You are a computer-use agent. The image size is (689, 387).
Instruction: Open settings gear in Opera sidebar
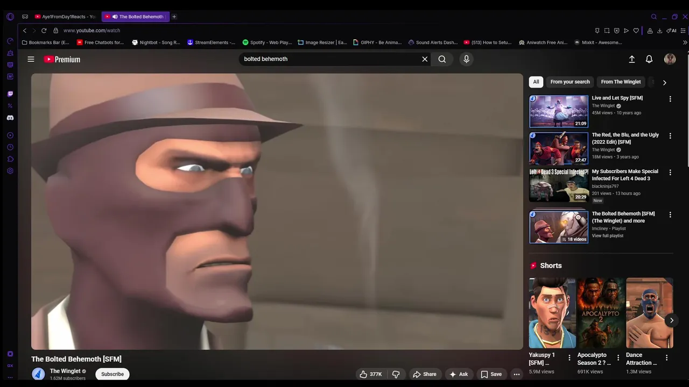tap(10, 171)
